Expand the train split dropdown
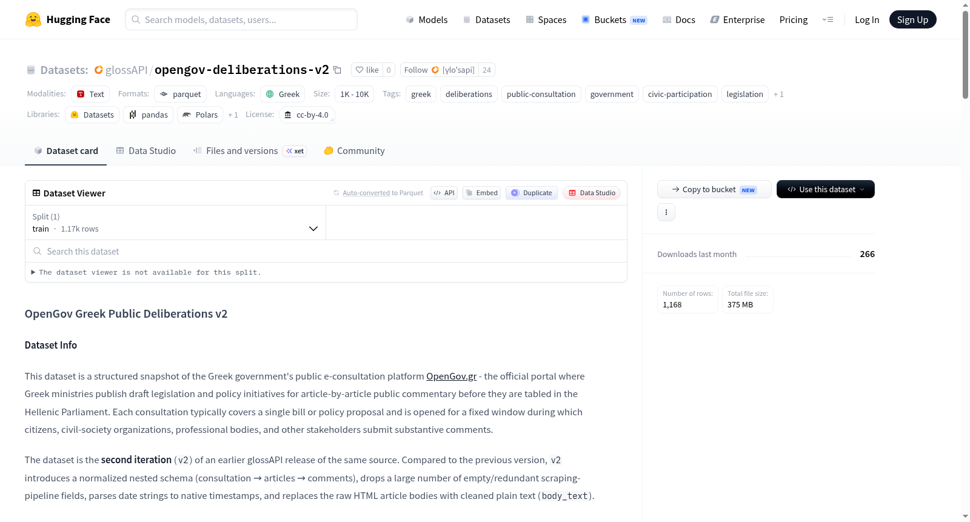 click(x=176, y=223)
